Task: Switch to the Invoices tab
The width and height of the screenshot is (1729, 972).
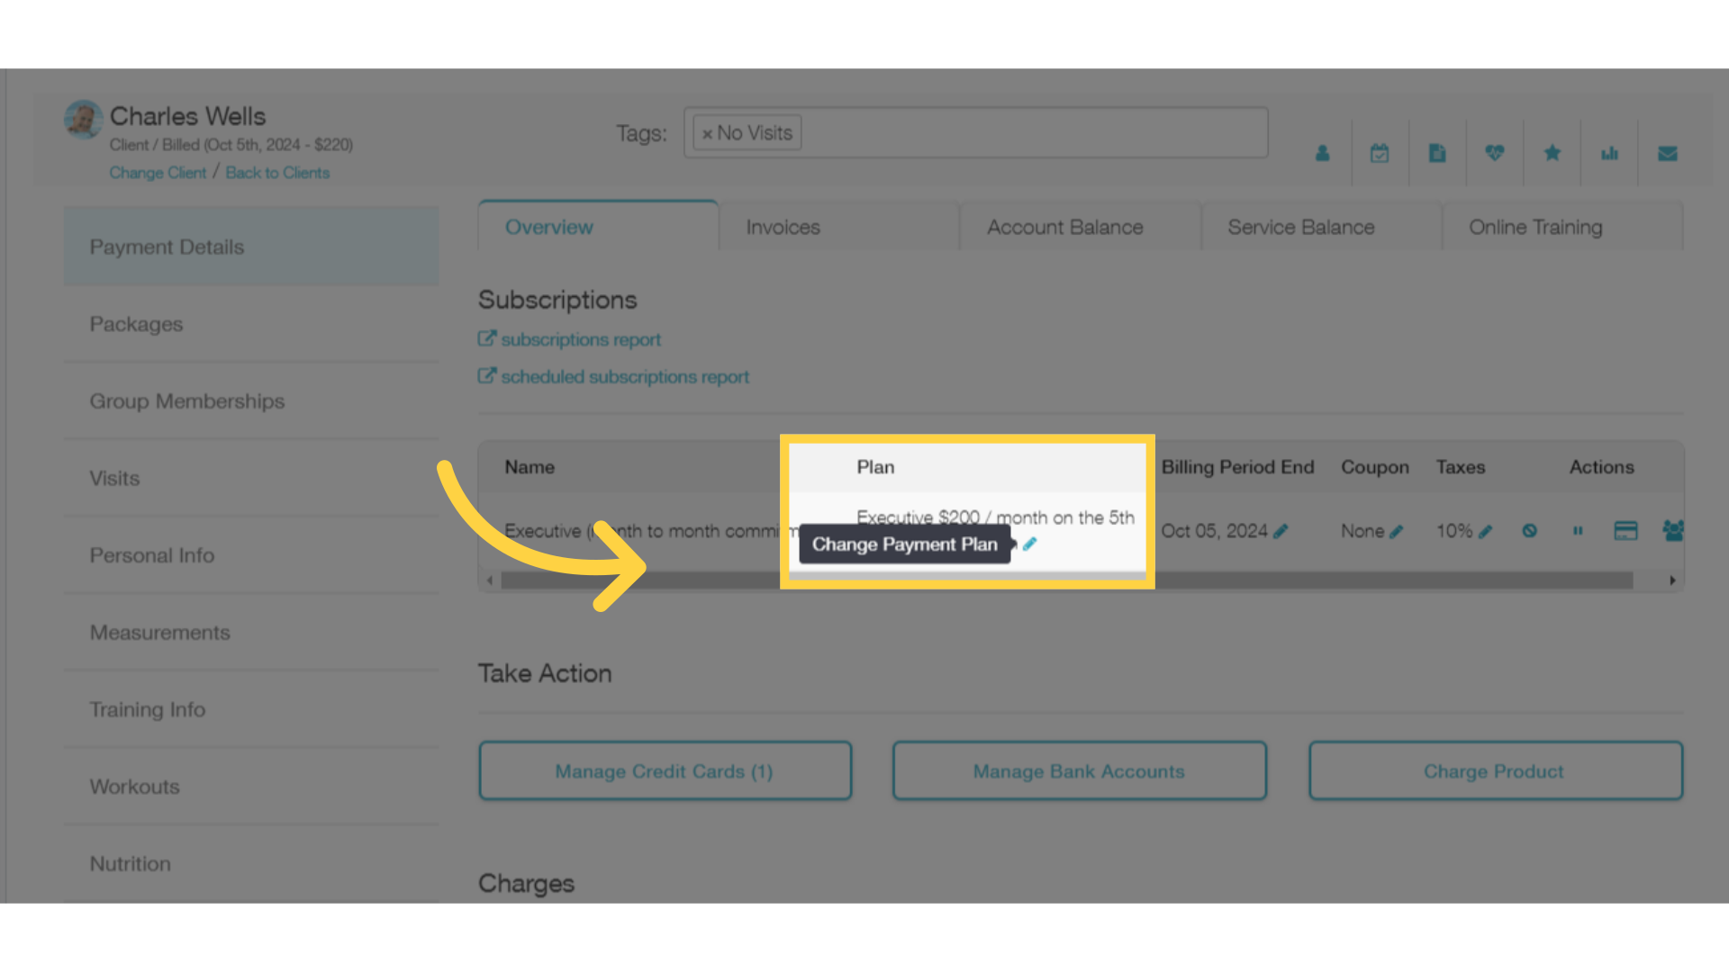Action: pos(783,227)
